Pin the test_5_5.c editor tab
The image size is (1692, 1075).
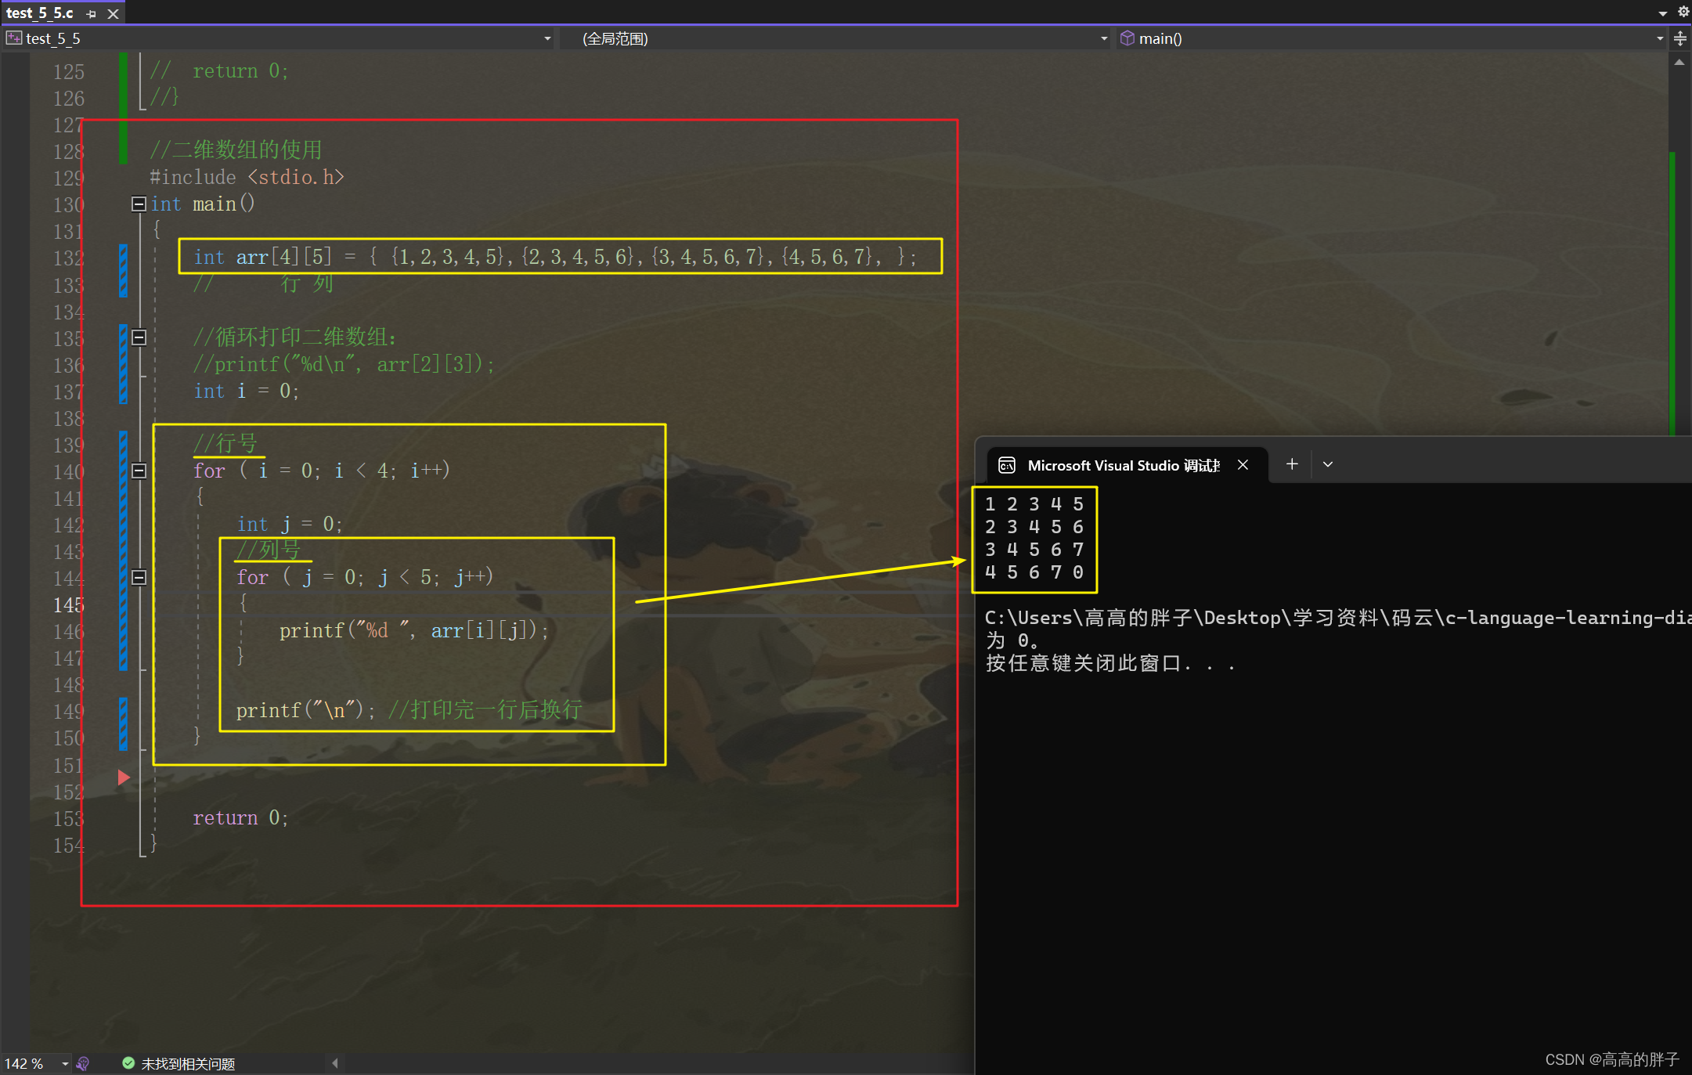92,14
